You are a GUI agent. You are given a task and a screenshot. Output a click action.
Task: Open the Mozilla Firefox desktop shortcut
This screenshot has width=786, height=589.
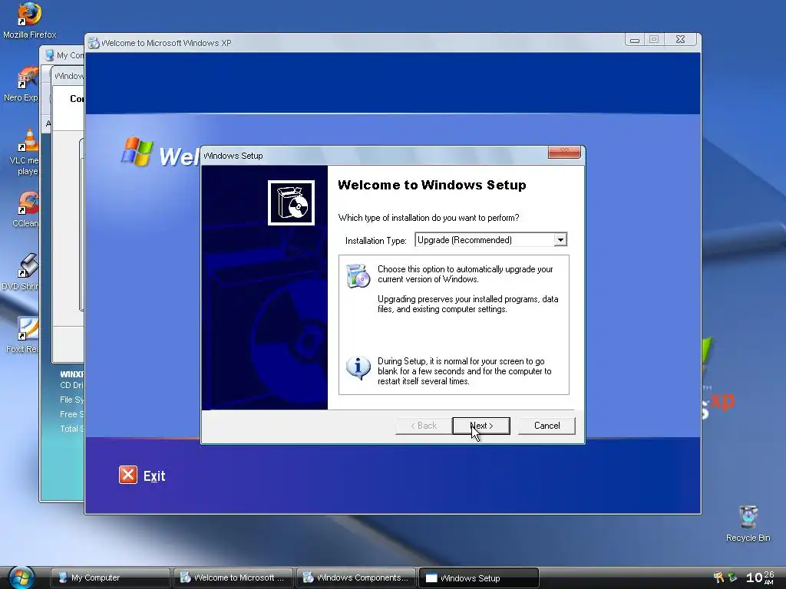(29, 21)
